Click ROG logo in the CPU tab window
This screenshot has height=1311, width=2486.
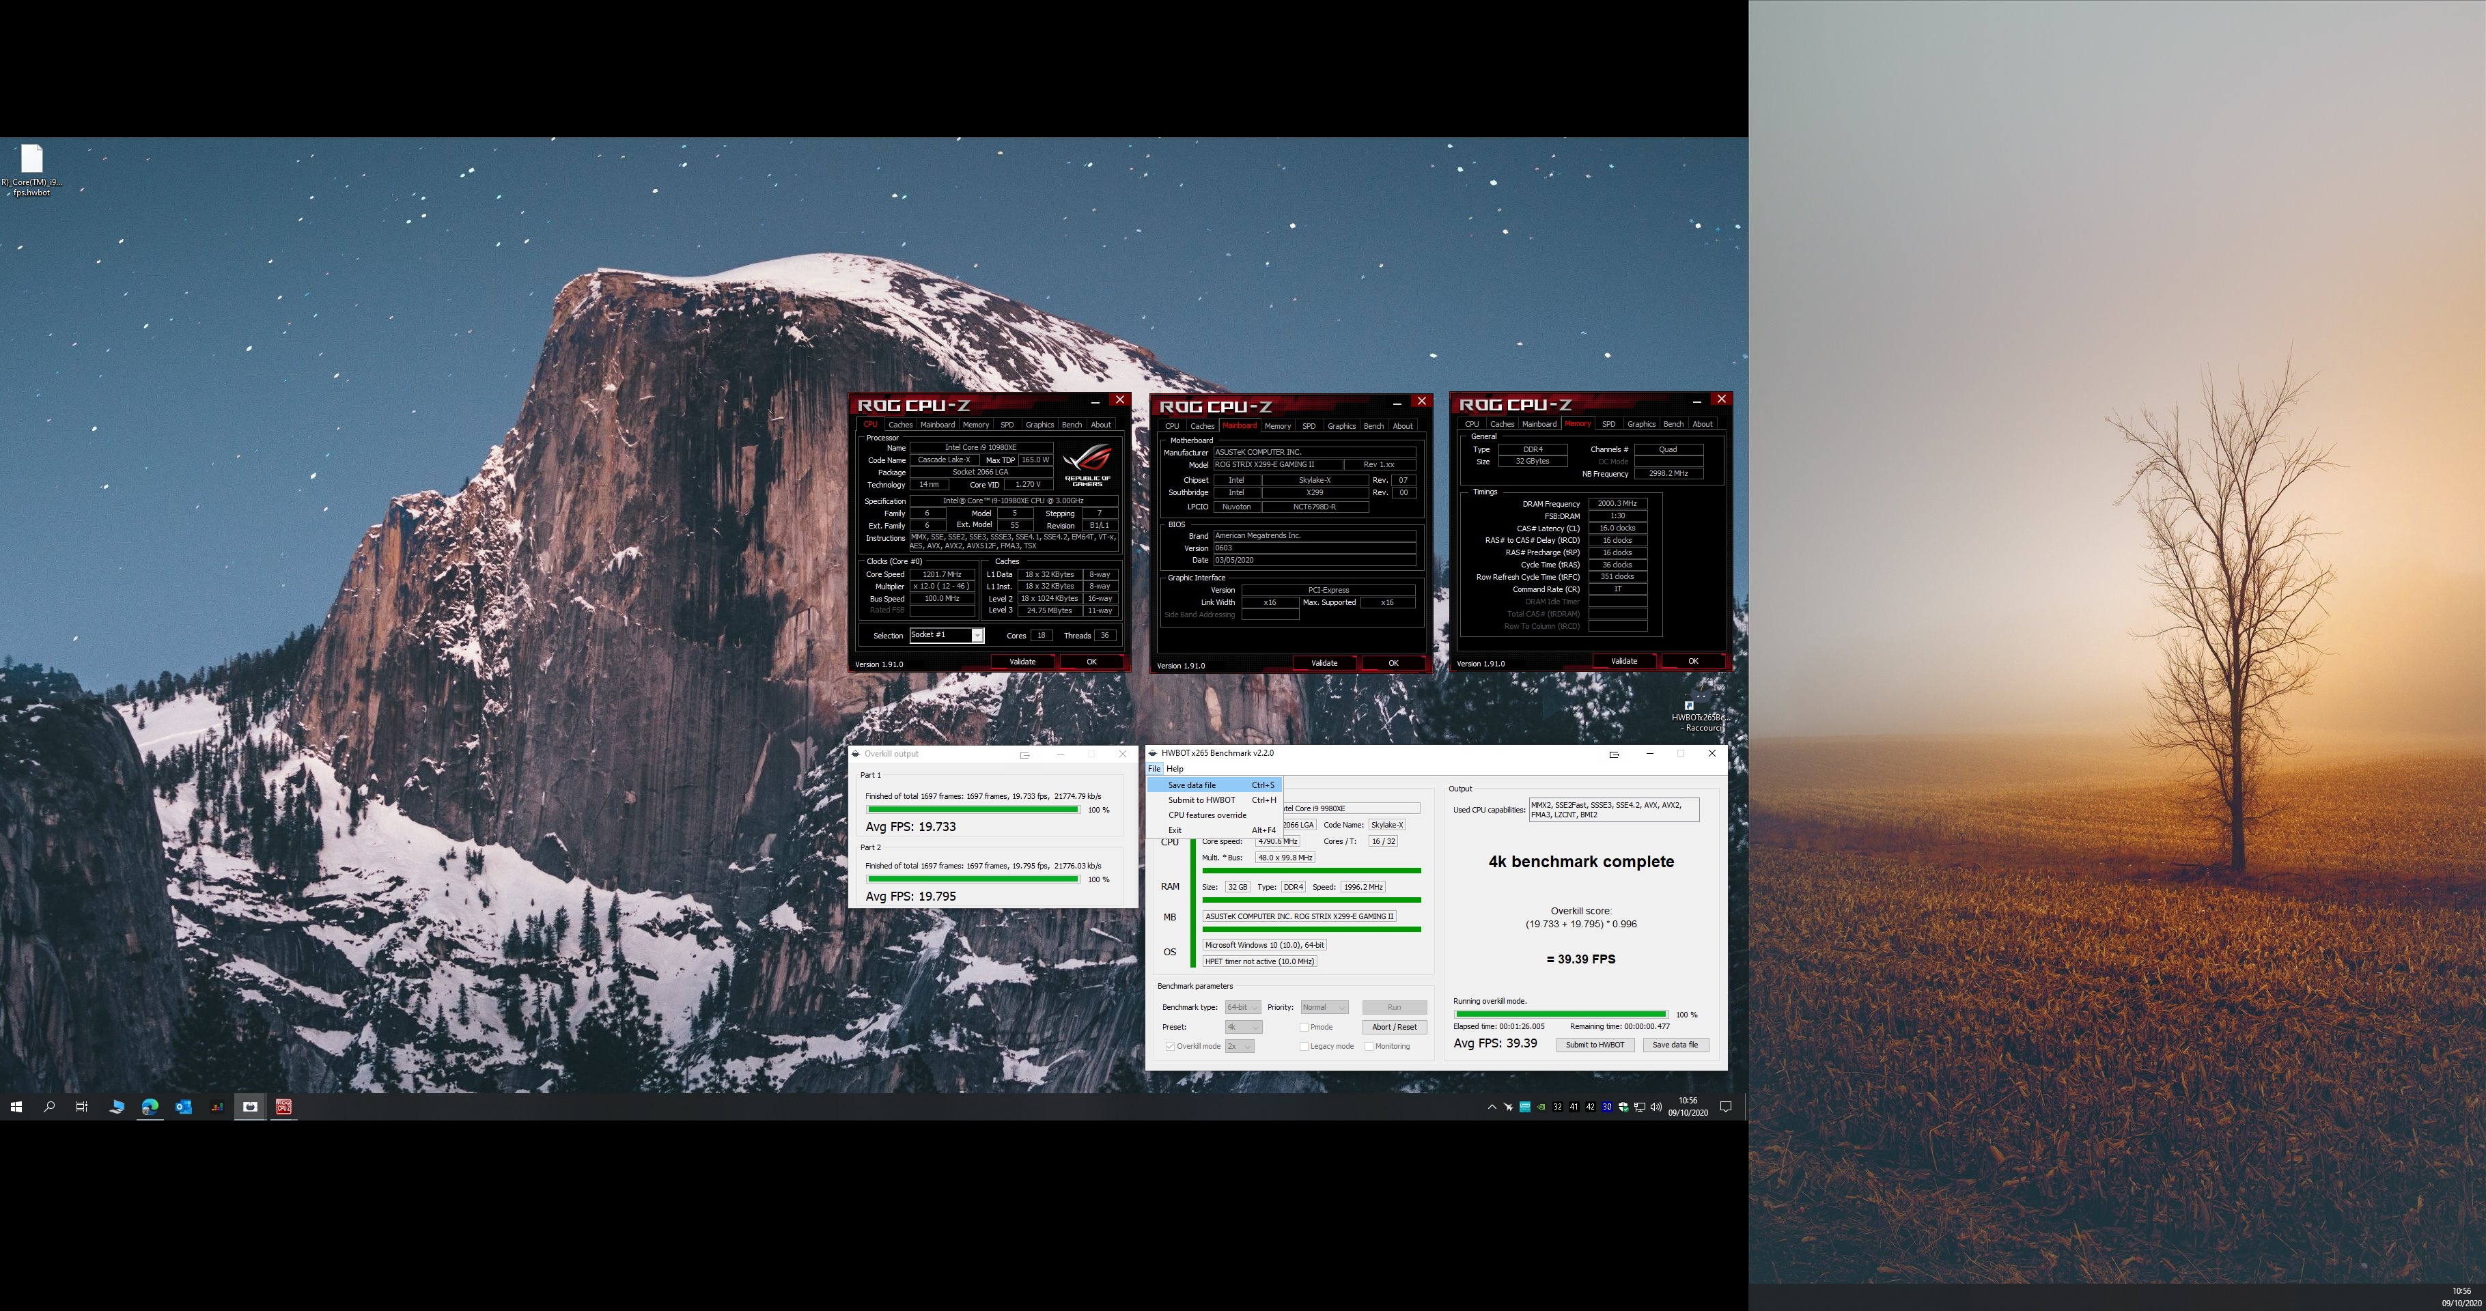coord(1089,465)
